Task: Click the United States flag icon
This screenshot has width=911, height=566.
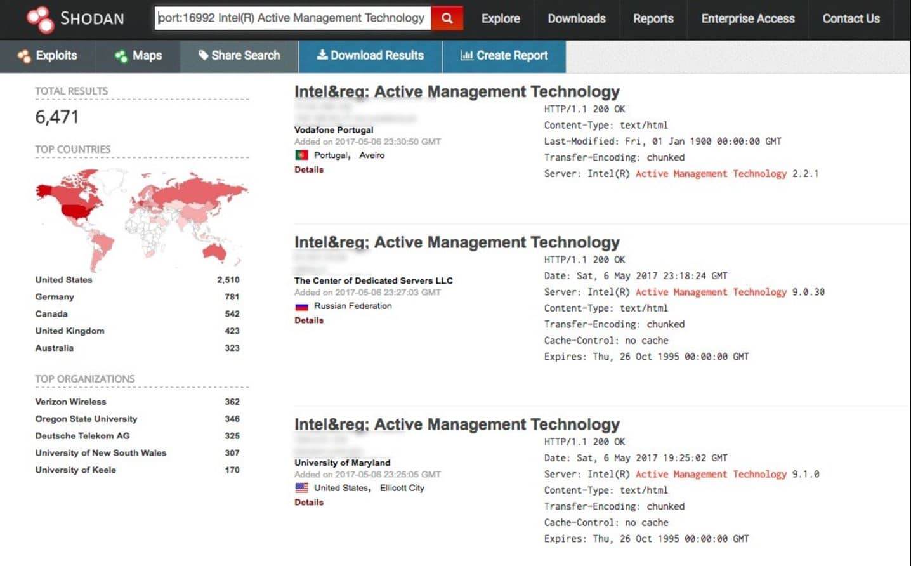Action: point(301,488)
